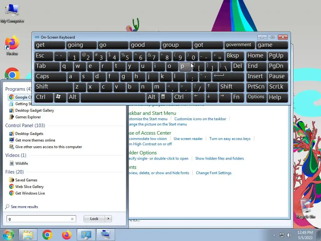Toggle the right Shift key
This screenshot has height=241, width=321.
(x=231, y=87)
